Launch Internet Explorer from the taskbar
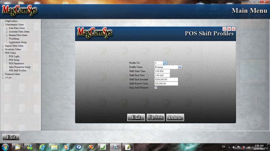This screenshot has width=270, height=151. [42, 147]
